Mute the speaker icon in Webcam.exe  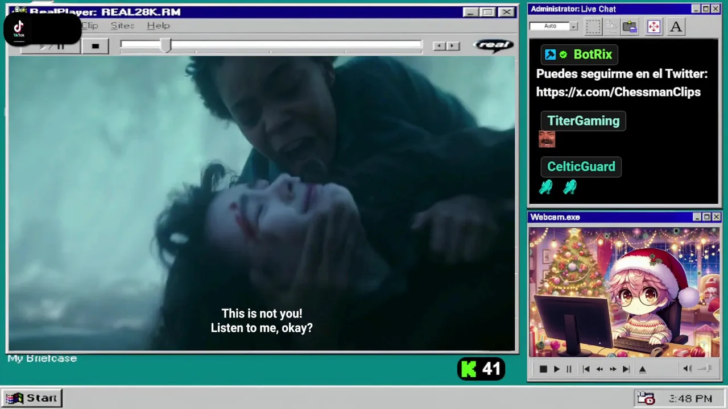pyautogui.click(x=687, y=369)
